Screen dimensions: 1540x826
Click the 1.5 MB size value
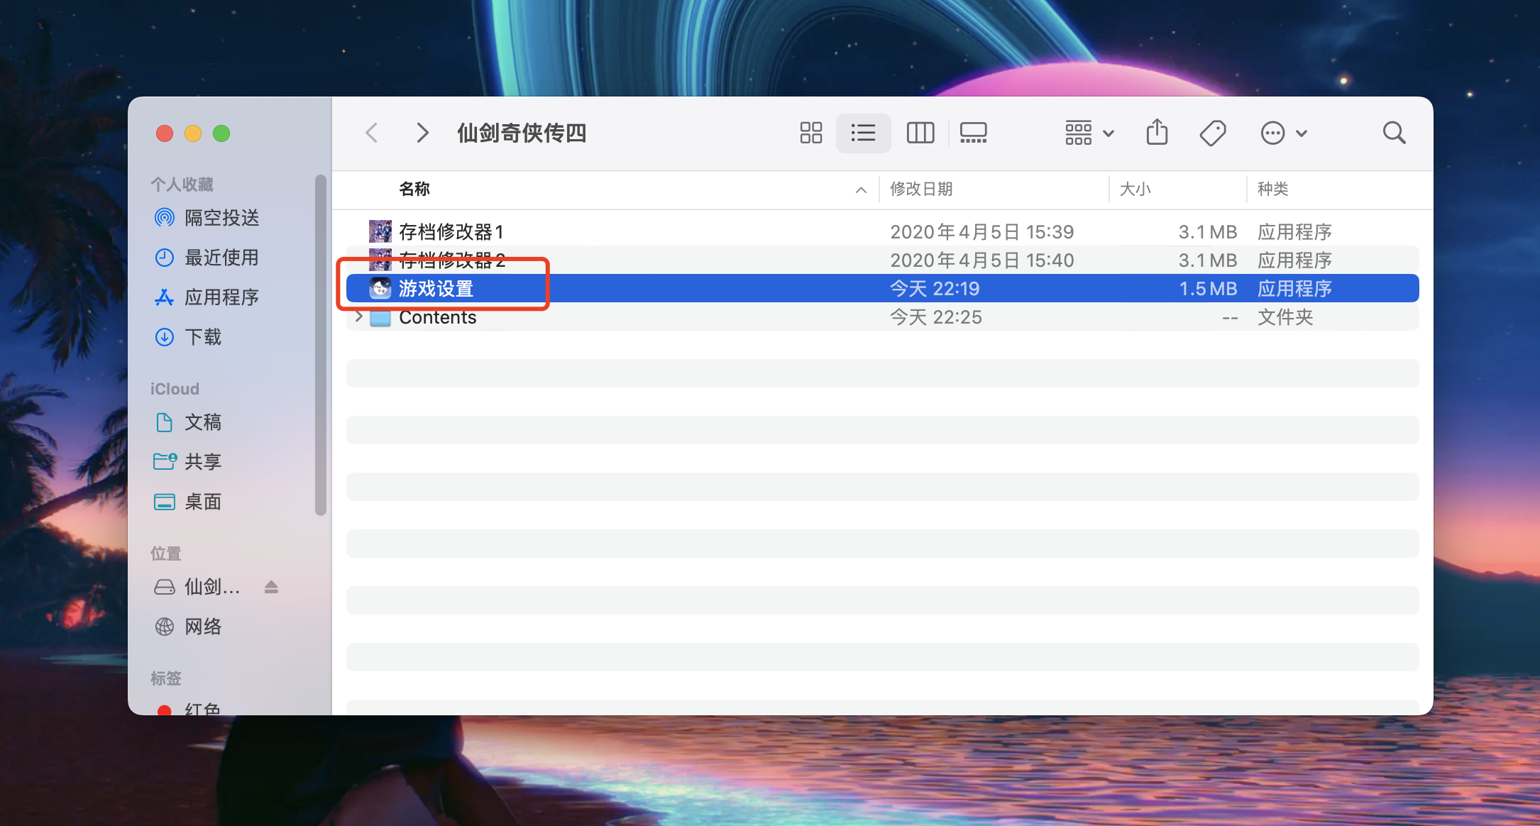(1208, 288)
